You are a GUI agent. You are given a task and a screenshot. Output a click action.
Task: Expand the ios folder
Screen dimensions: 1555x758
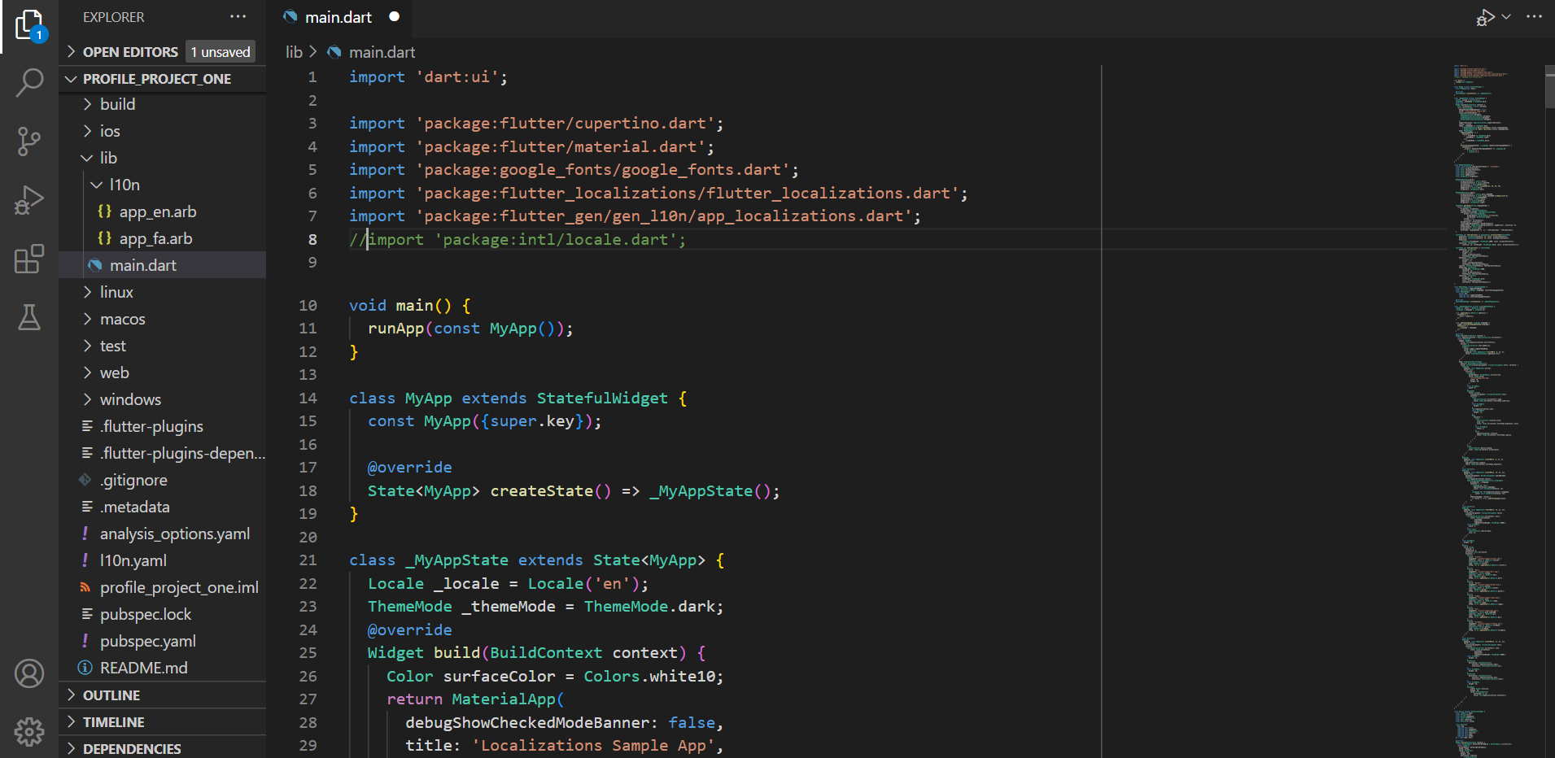(x=162, y=131)
